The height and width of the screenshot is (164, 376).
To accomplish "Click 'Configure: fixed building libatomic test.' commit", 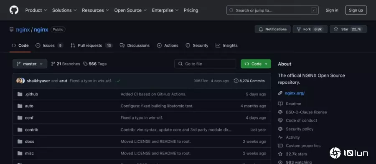I will 157,106.
